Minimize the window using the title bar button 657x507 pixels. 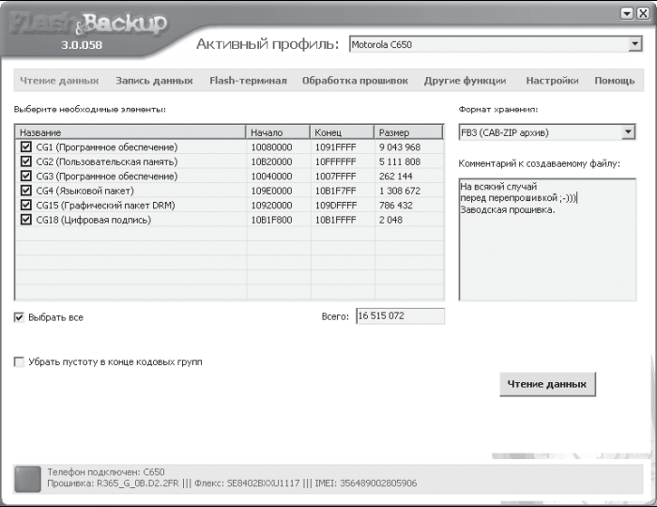pos(629,14)
